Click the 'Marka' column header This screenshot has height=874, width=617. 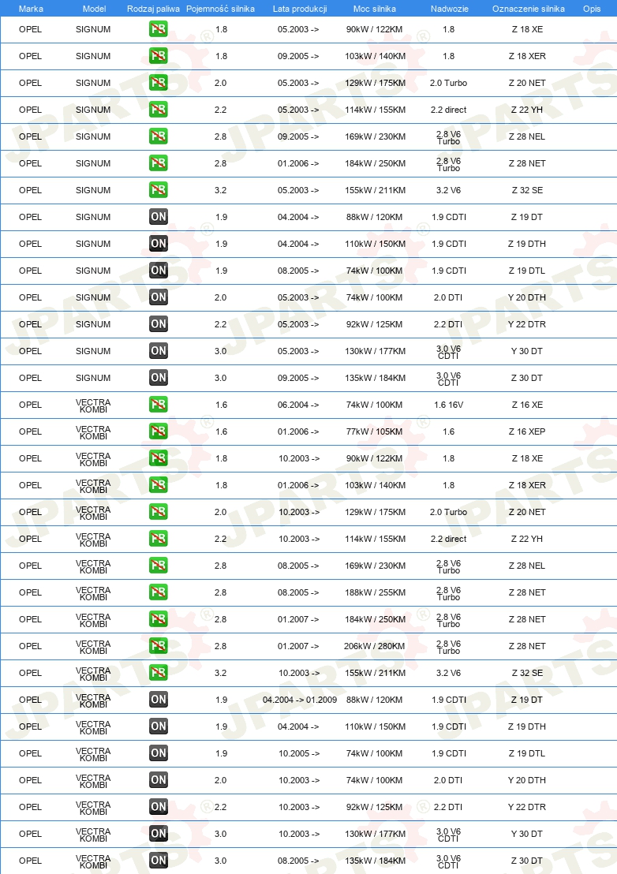[x=31, y=9]
